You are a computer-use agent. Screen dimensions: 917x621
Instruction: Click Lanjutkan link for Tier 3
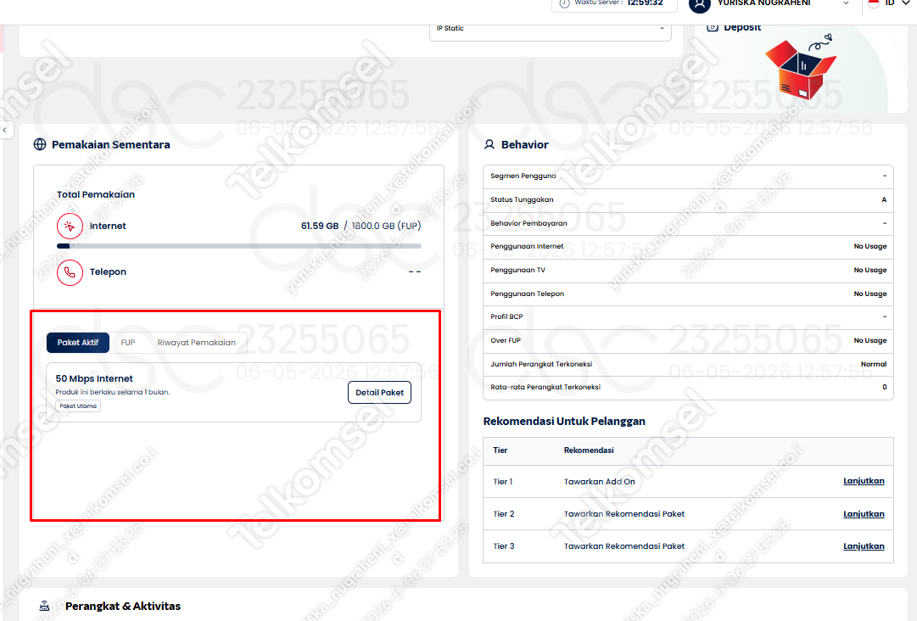(864, 546)
